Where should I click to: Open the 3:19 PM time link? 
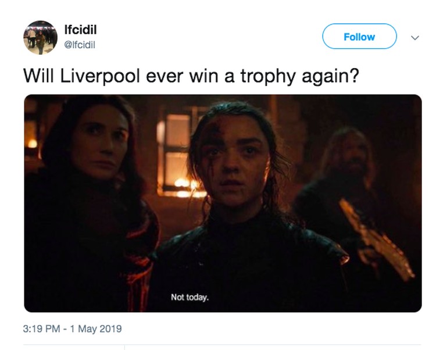coord(42,328)
